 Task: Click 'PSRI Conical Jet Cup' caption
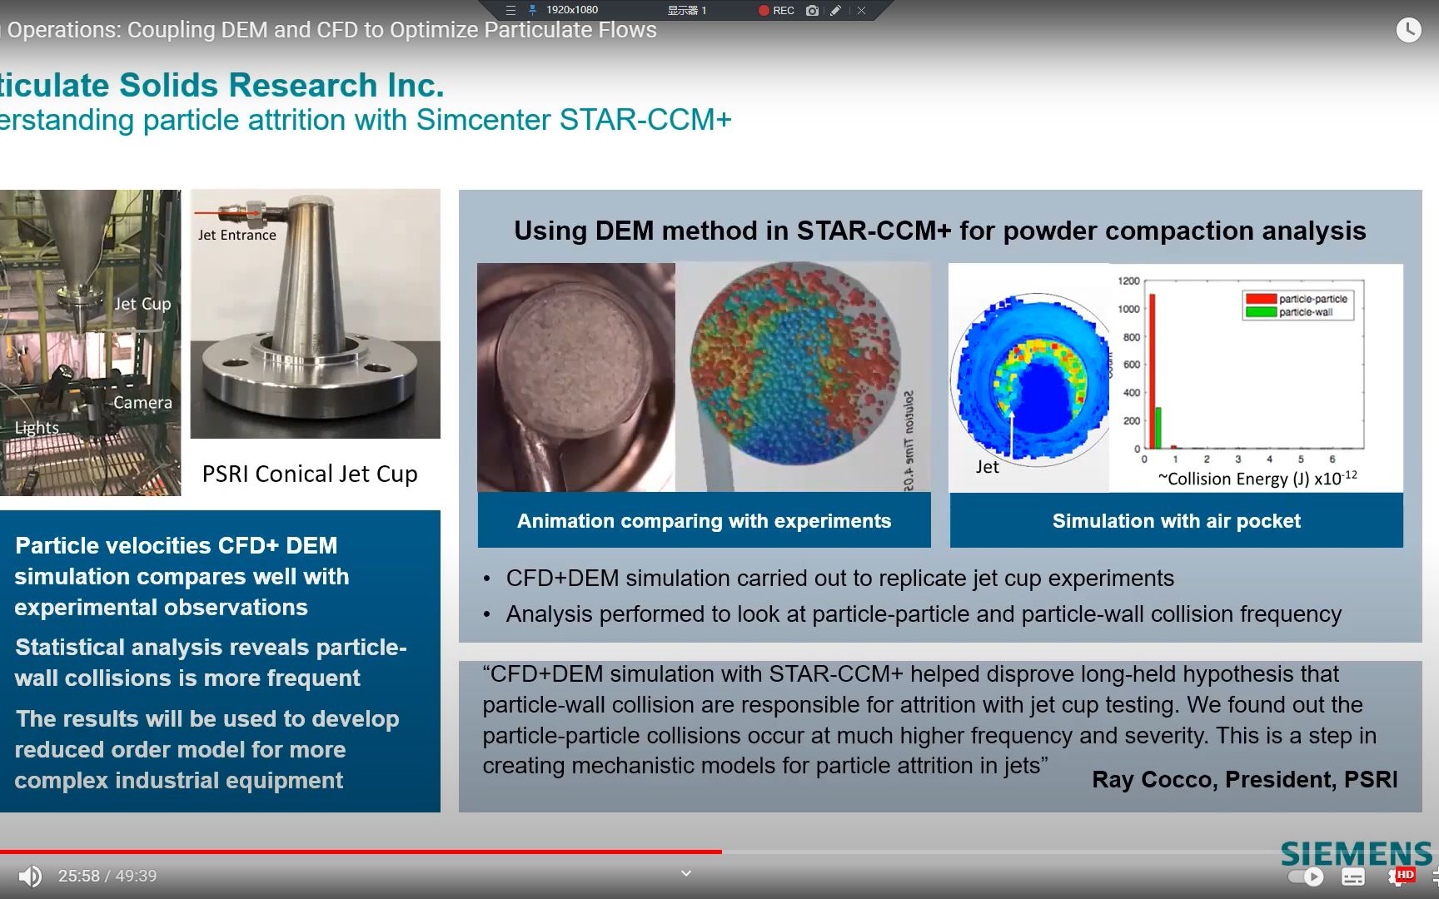tap(310, 474)
